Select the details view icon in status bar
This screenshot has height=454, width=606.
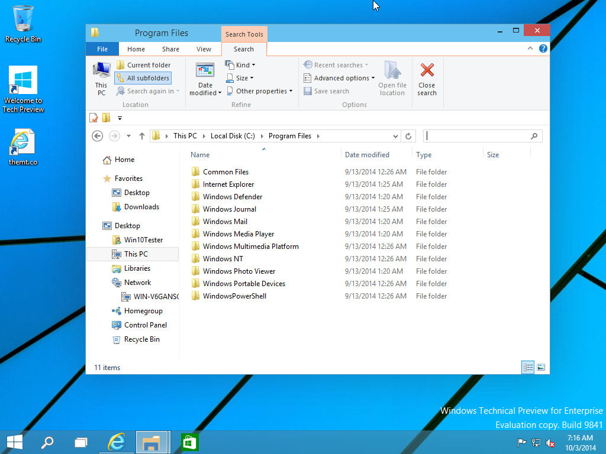528,367
